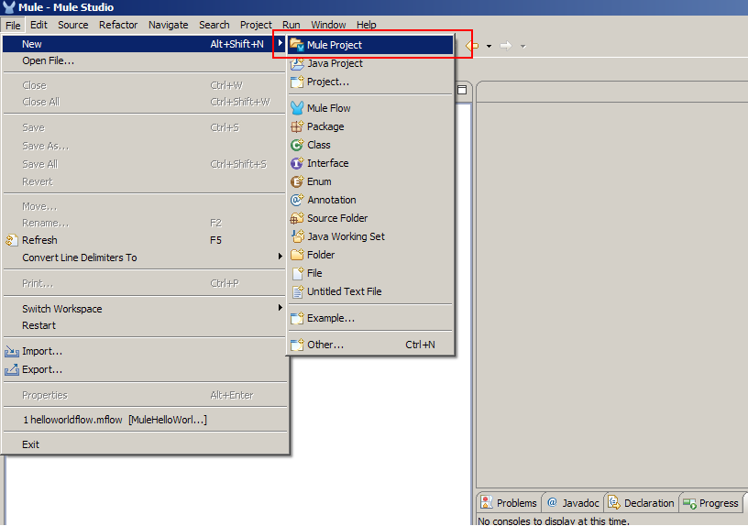The image size is (748, 526).
Task: Click the Project... wizard icon
Action: point(297,82)
